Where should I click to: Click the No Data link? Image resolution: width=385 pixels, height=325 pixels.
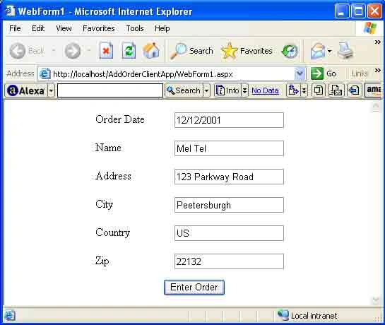click(265, 90)
